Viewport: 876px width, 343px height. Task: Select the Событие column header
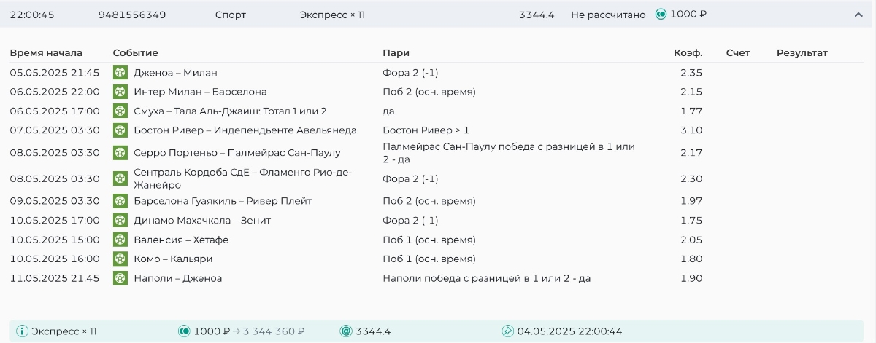[x=135, y=53]
